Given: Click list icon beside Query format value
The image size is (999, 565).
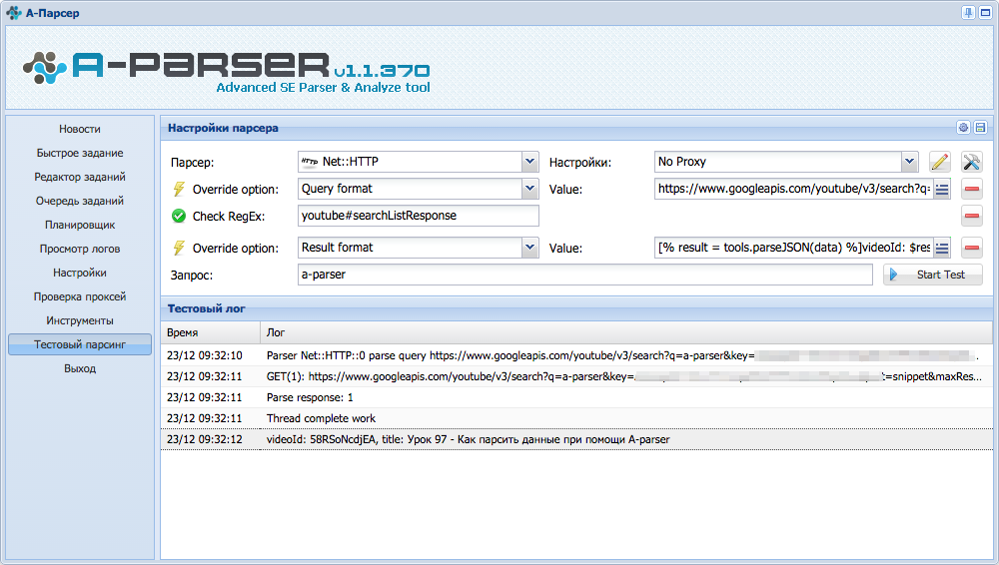Looking at the screenshot, I should click(x=942, y=190).
